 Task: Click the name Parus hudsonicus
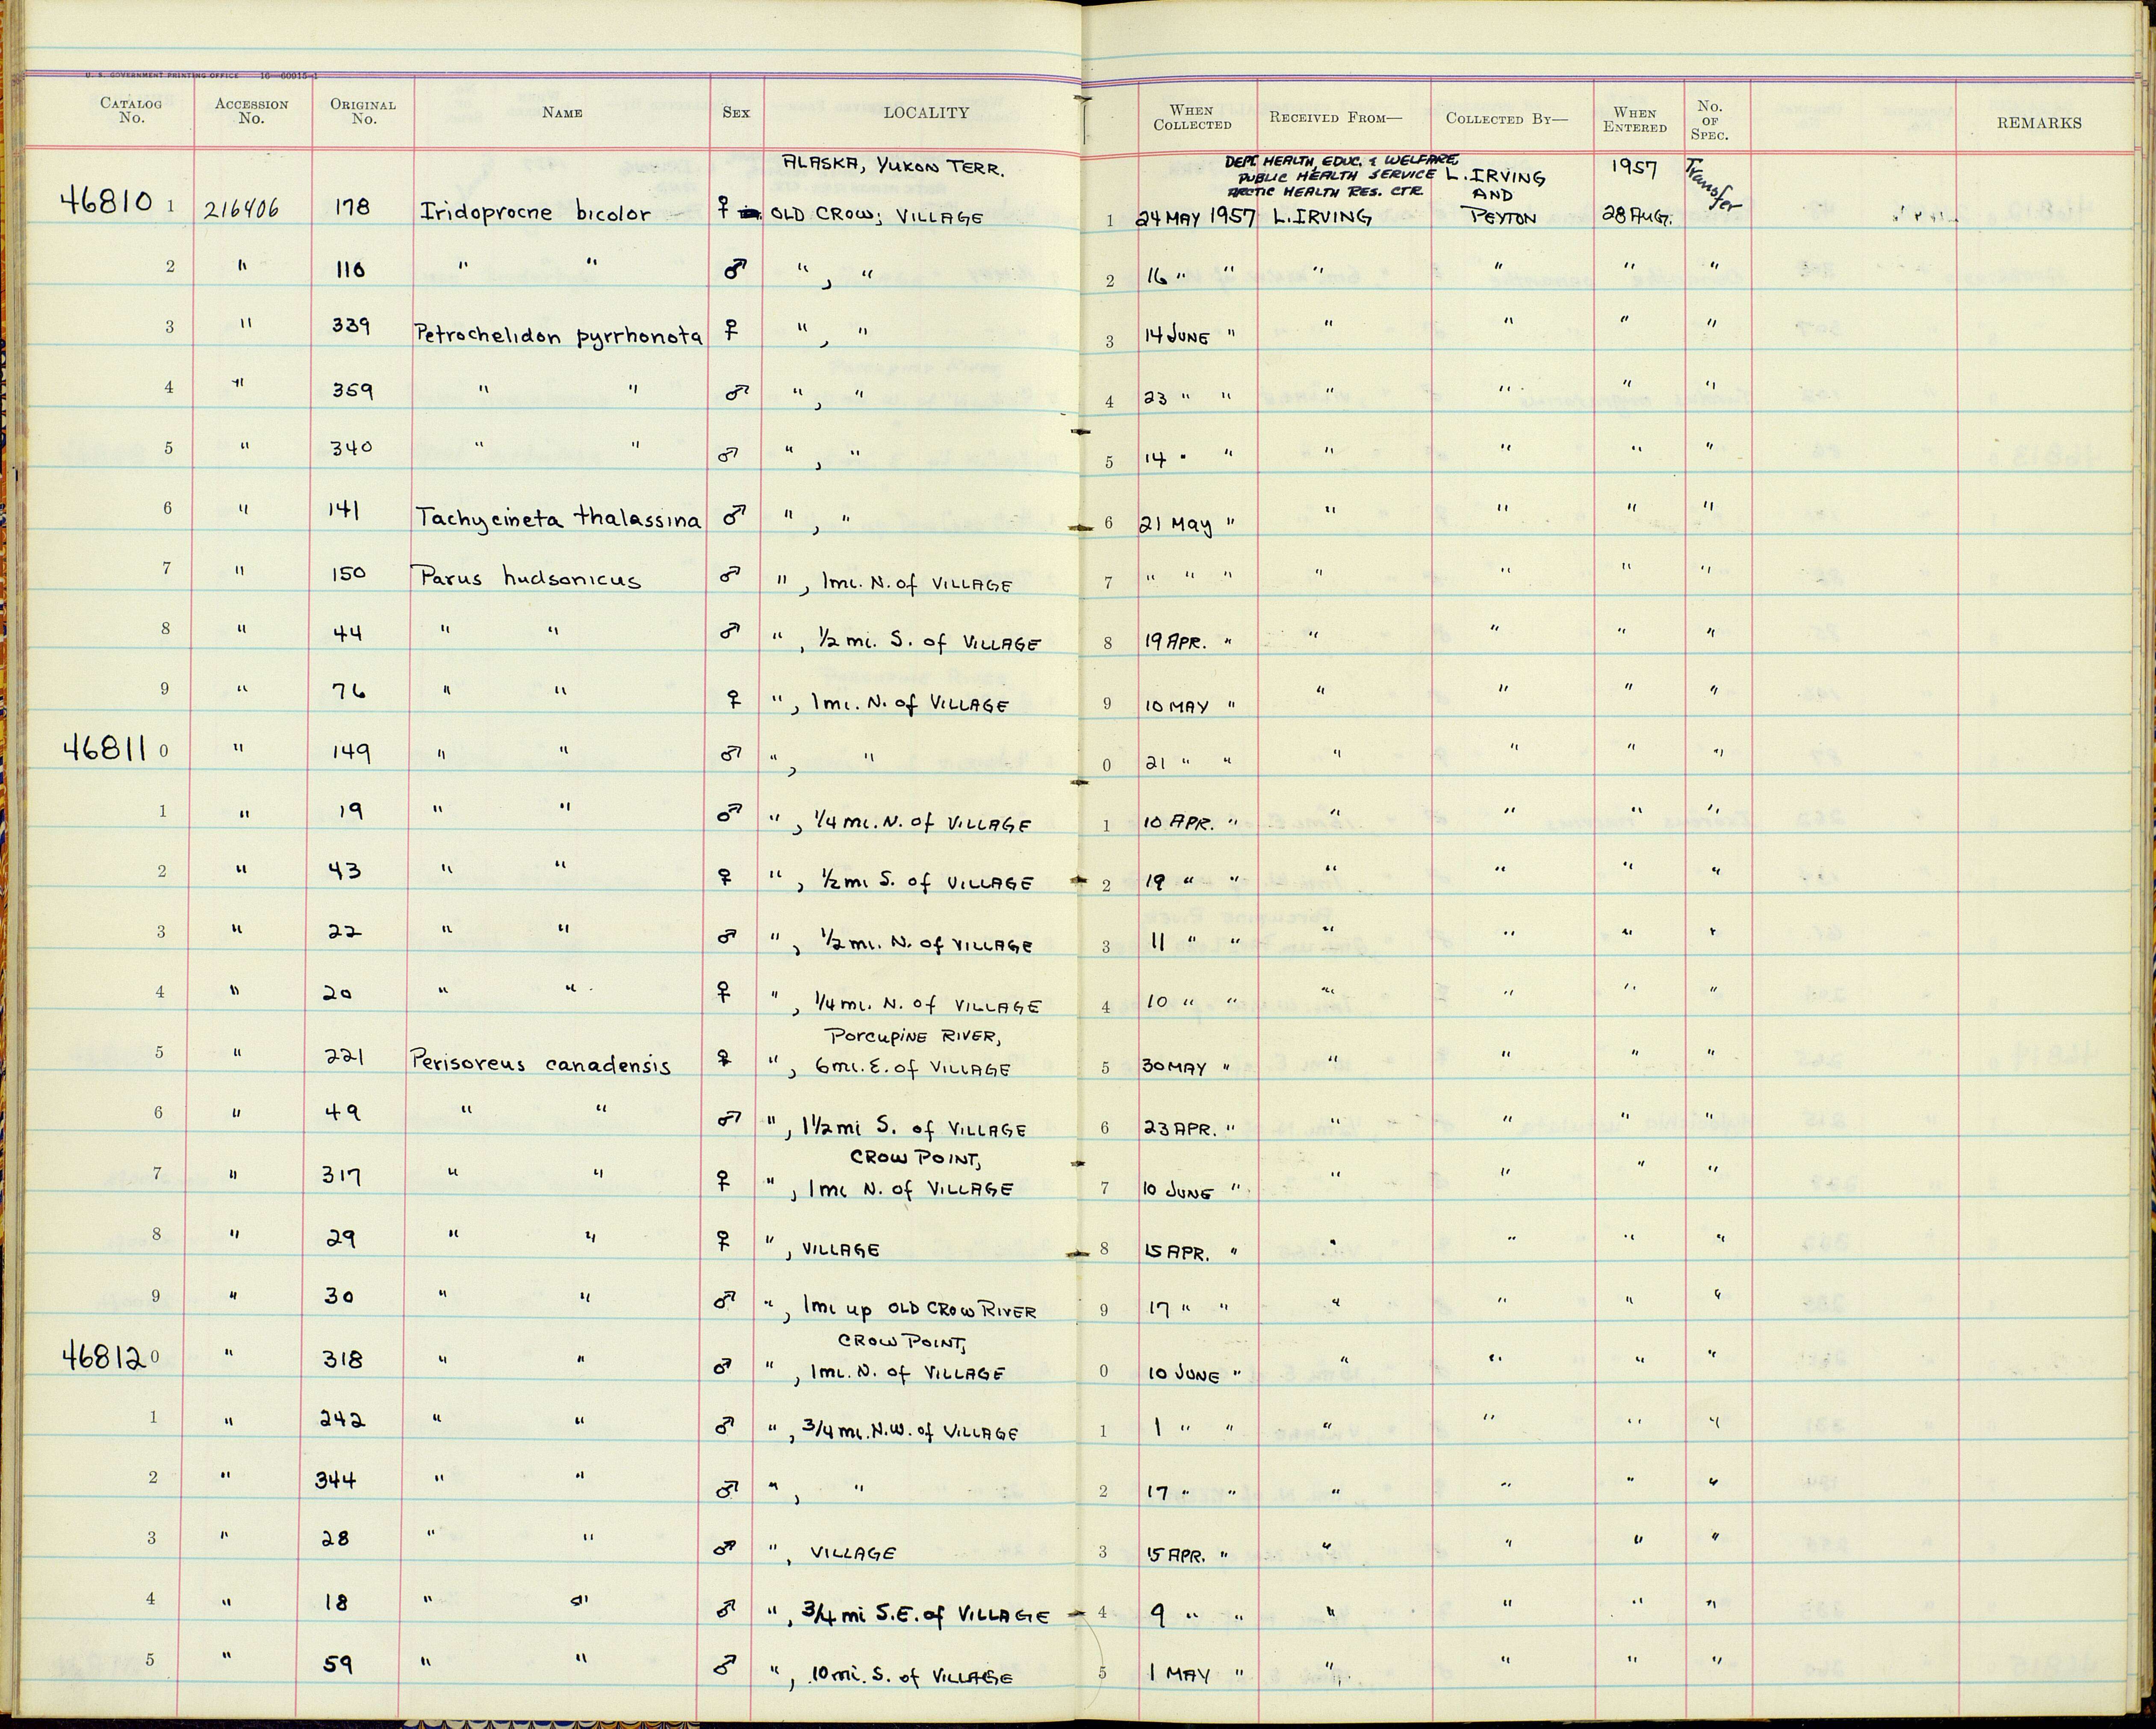tap(527, 577)
